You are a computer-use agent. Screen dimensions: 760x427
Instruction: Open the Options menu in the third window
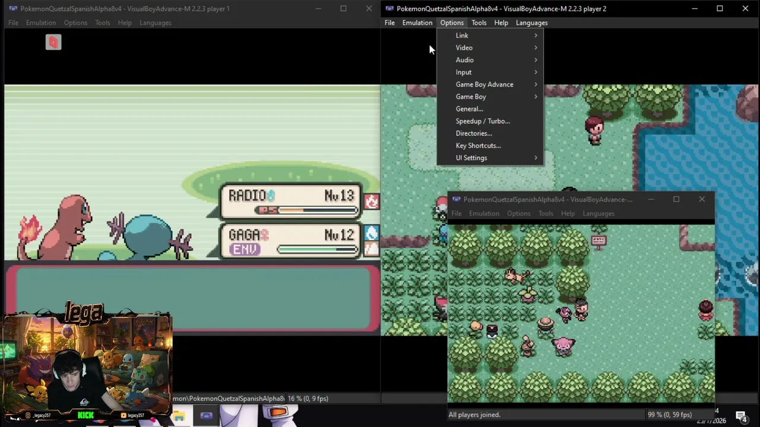click(518, 213)
